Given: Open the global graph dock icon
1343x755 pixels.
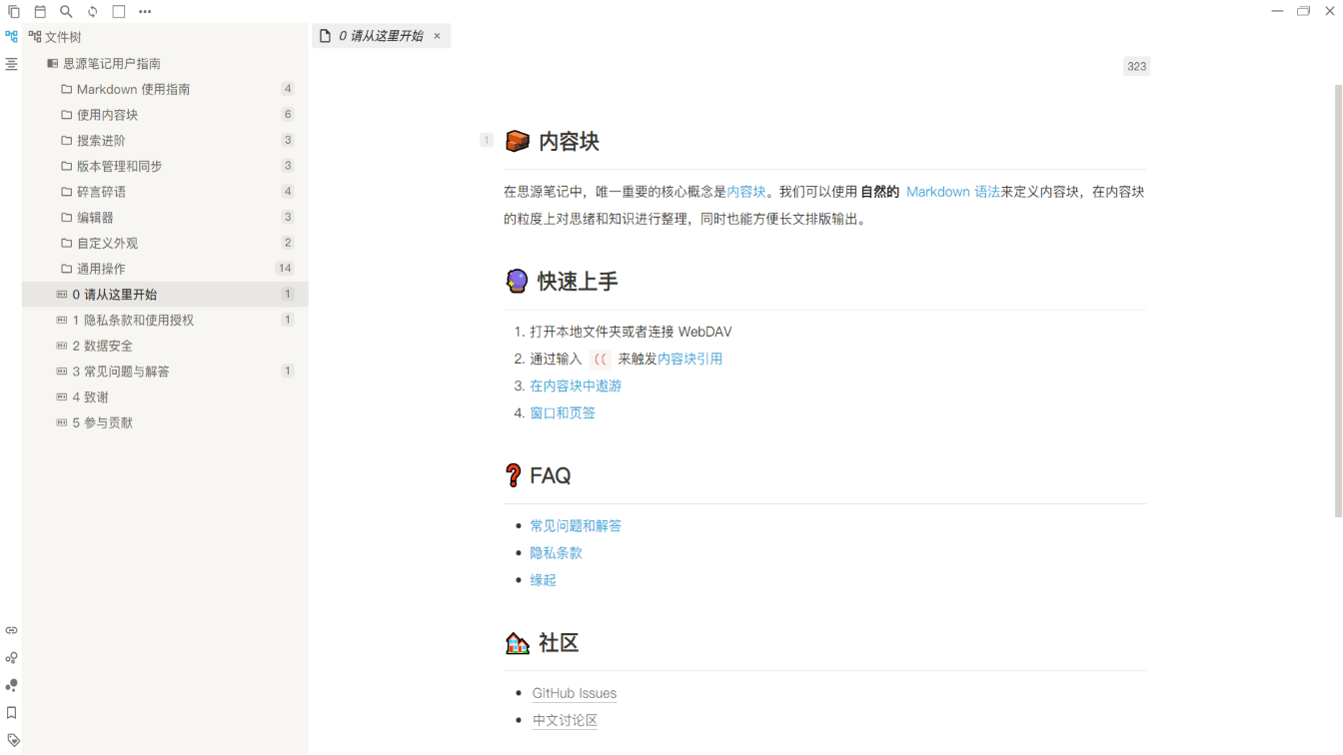Looking at the screenshot, I should [12, 685].
